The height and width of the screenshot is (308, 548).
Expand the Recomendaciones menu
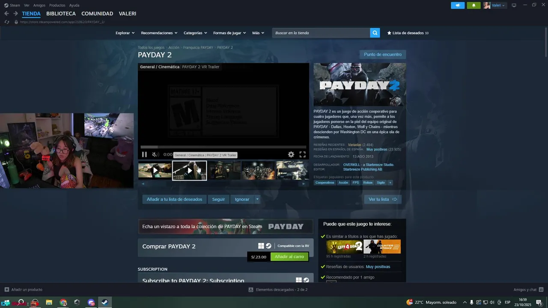pyautogui.click(x=159, y=33)
